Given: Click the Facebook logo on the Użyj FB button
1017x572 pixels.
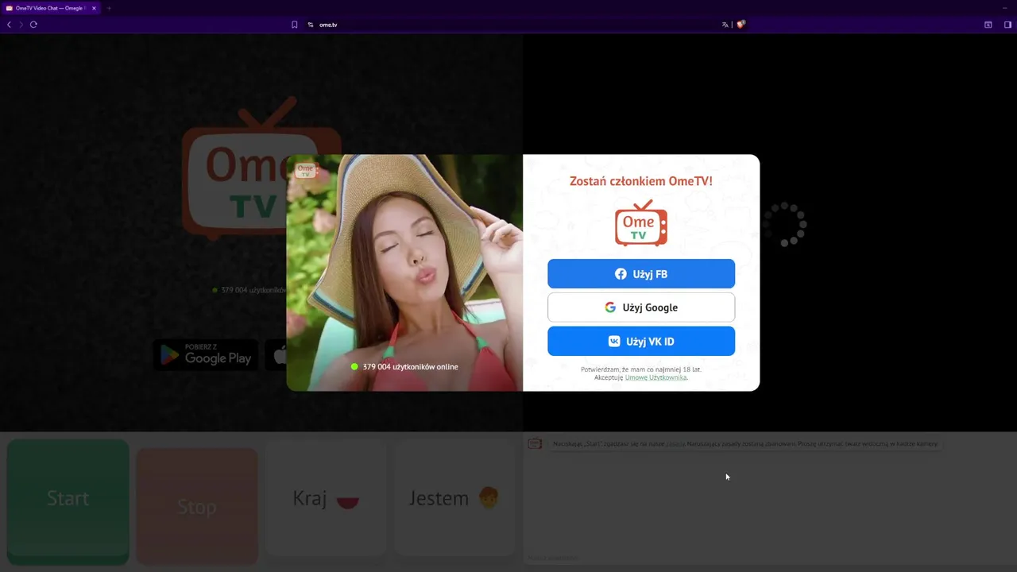Looking at the screenshot, I should pos(621,274).
